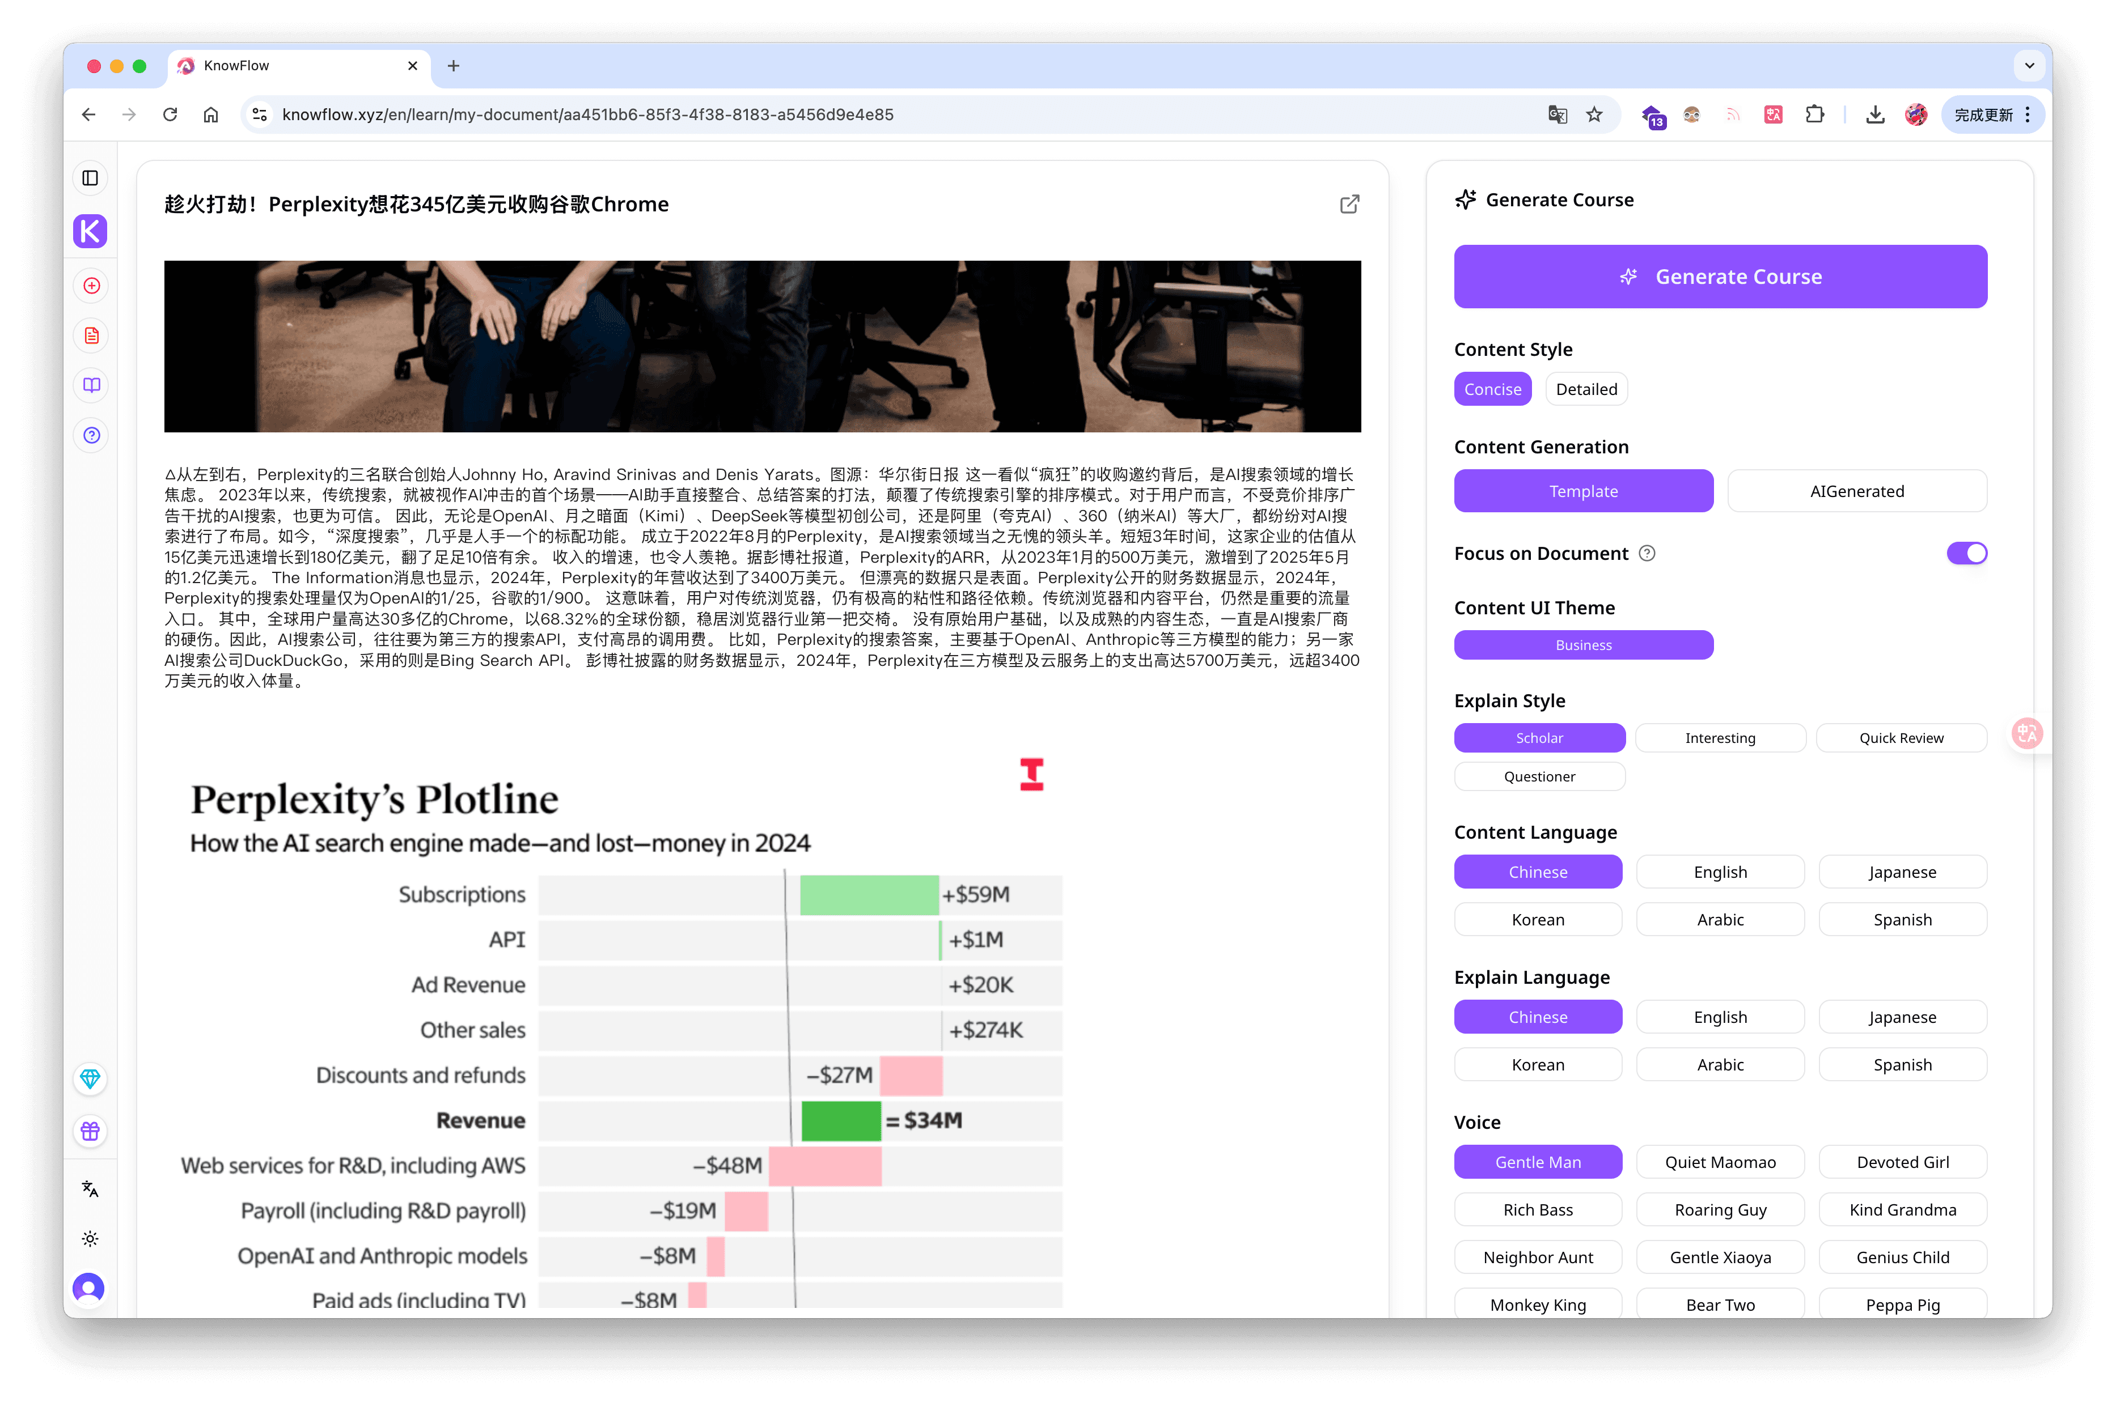The height and width of the screenshot is (1402, 2116).
Task: Open the browser menu beside 完成更新
Action: click(2028, 114)
